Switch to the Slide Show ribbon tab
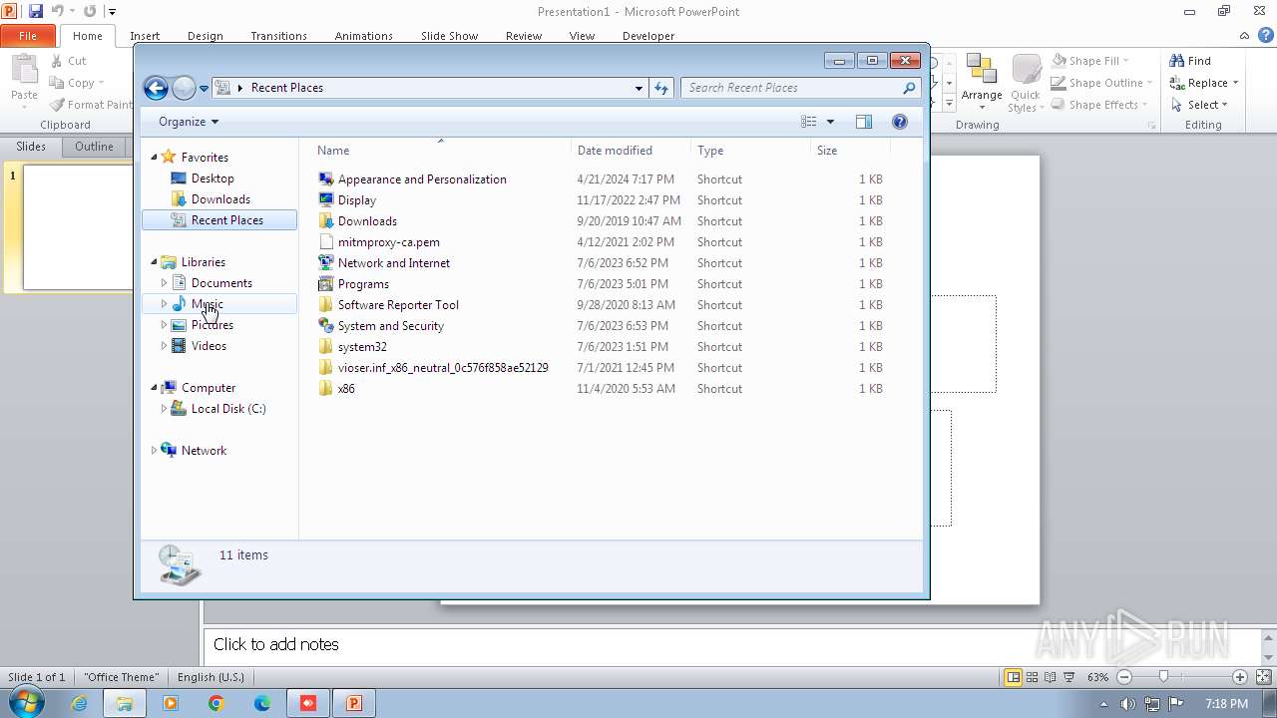Image resolution: width=1277 pixels, height=718 pixels. 449,36
